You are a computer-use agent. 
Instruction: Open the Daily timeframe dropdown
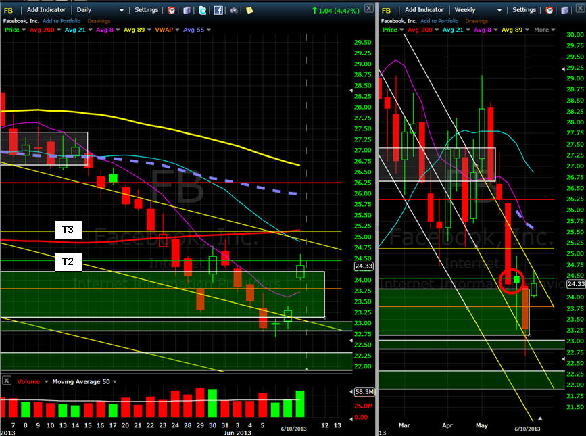[100, 10]
